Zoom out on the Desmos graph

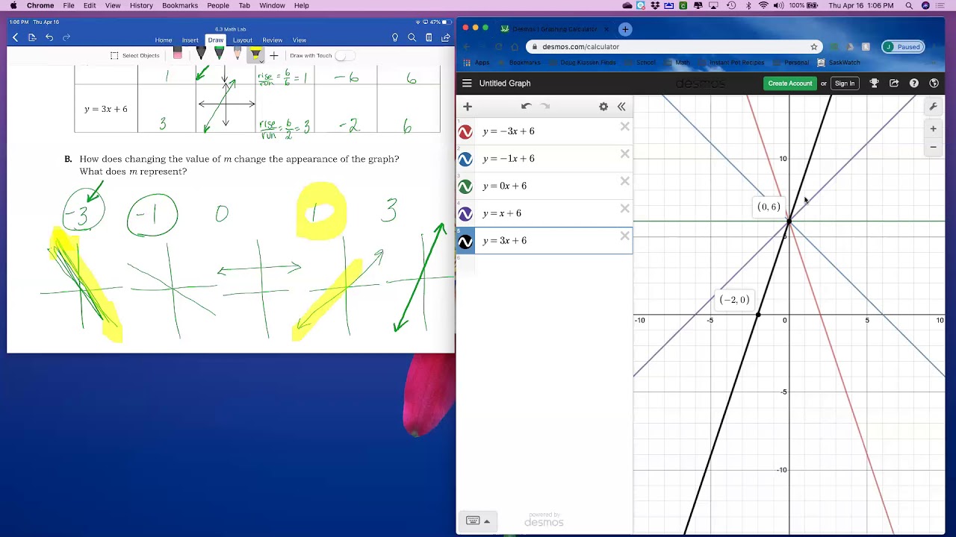click(x=933, y=147)
